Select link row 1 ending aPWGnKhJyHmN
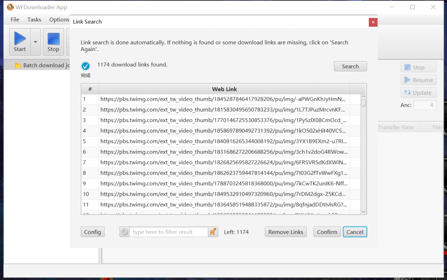 220,99
